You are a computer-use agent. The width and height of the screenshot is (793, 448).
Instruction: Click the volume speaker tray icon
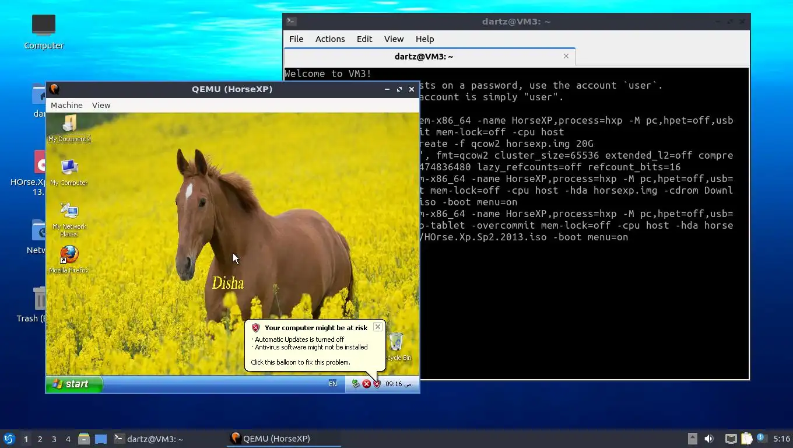pyautogui.click(x=709, y=439)
